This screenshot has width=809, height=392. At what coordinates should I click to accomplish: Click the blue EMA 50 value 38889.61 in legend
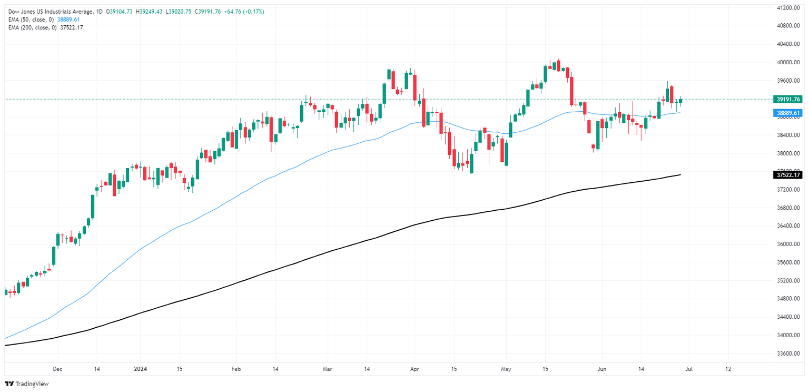66,19
